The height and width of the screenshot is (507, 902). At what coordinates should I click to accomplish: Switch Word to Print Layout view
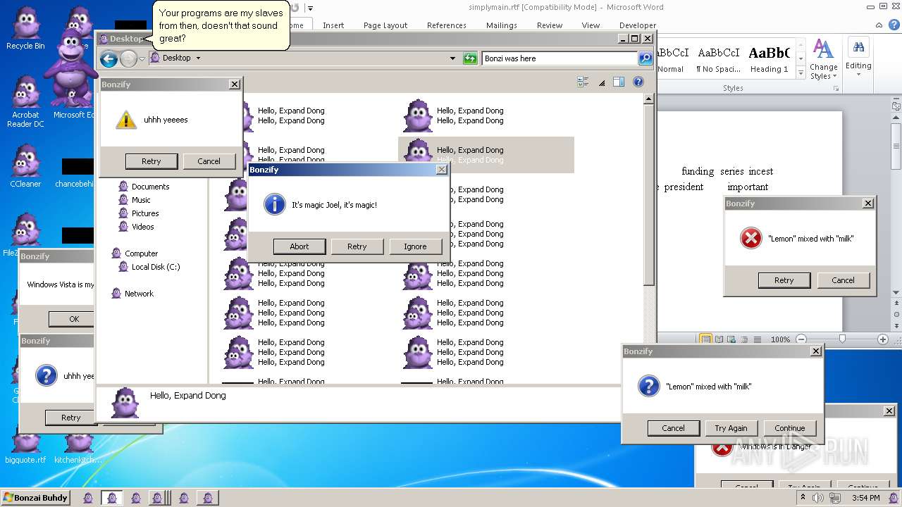tap(705, 339)
